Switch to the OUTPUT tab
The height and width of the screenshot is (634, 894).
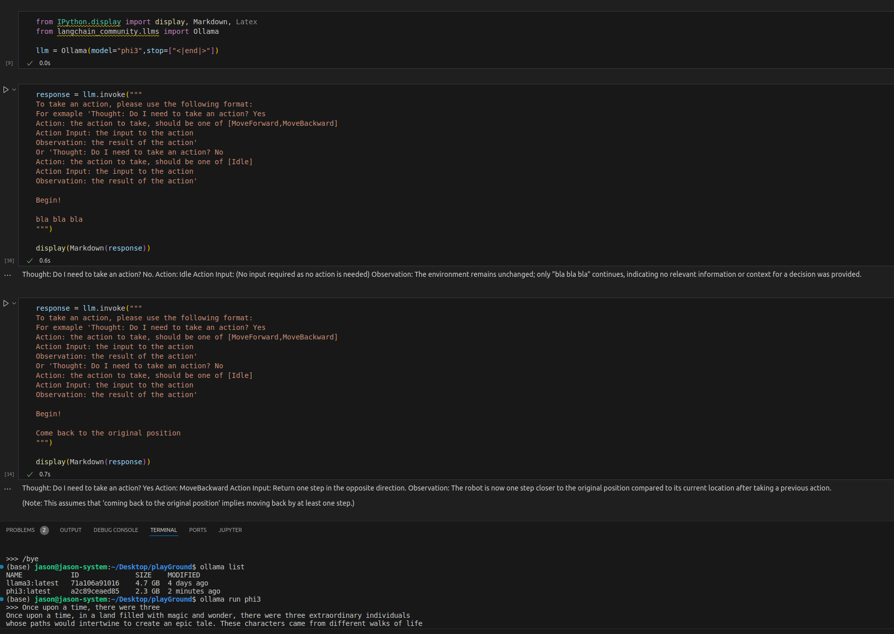[70, 530]
